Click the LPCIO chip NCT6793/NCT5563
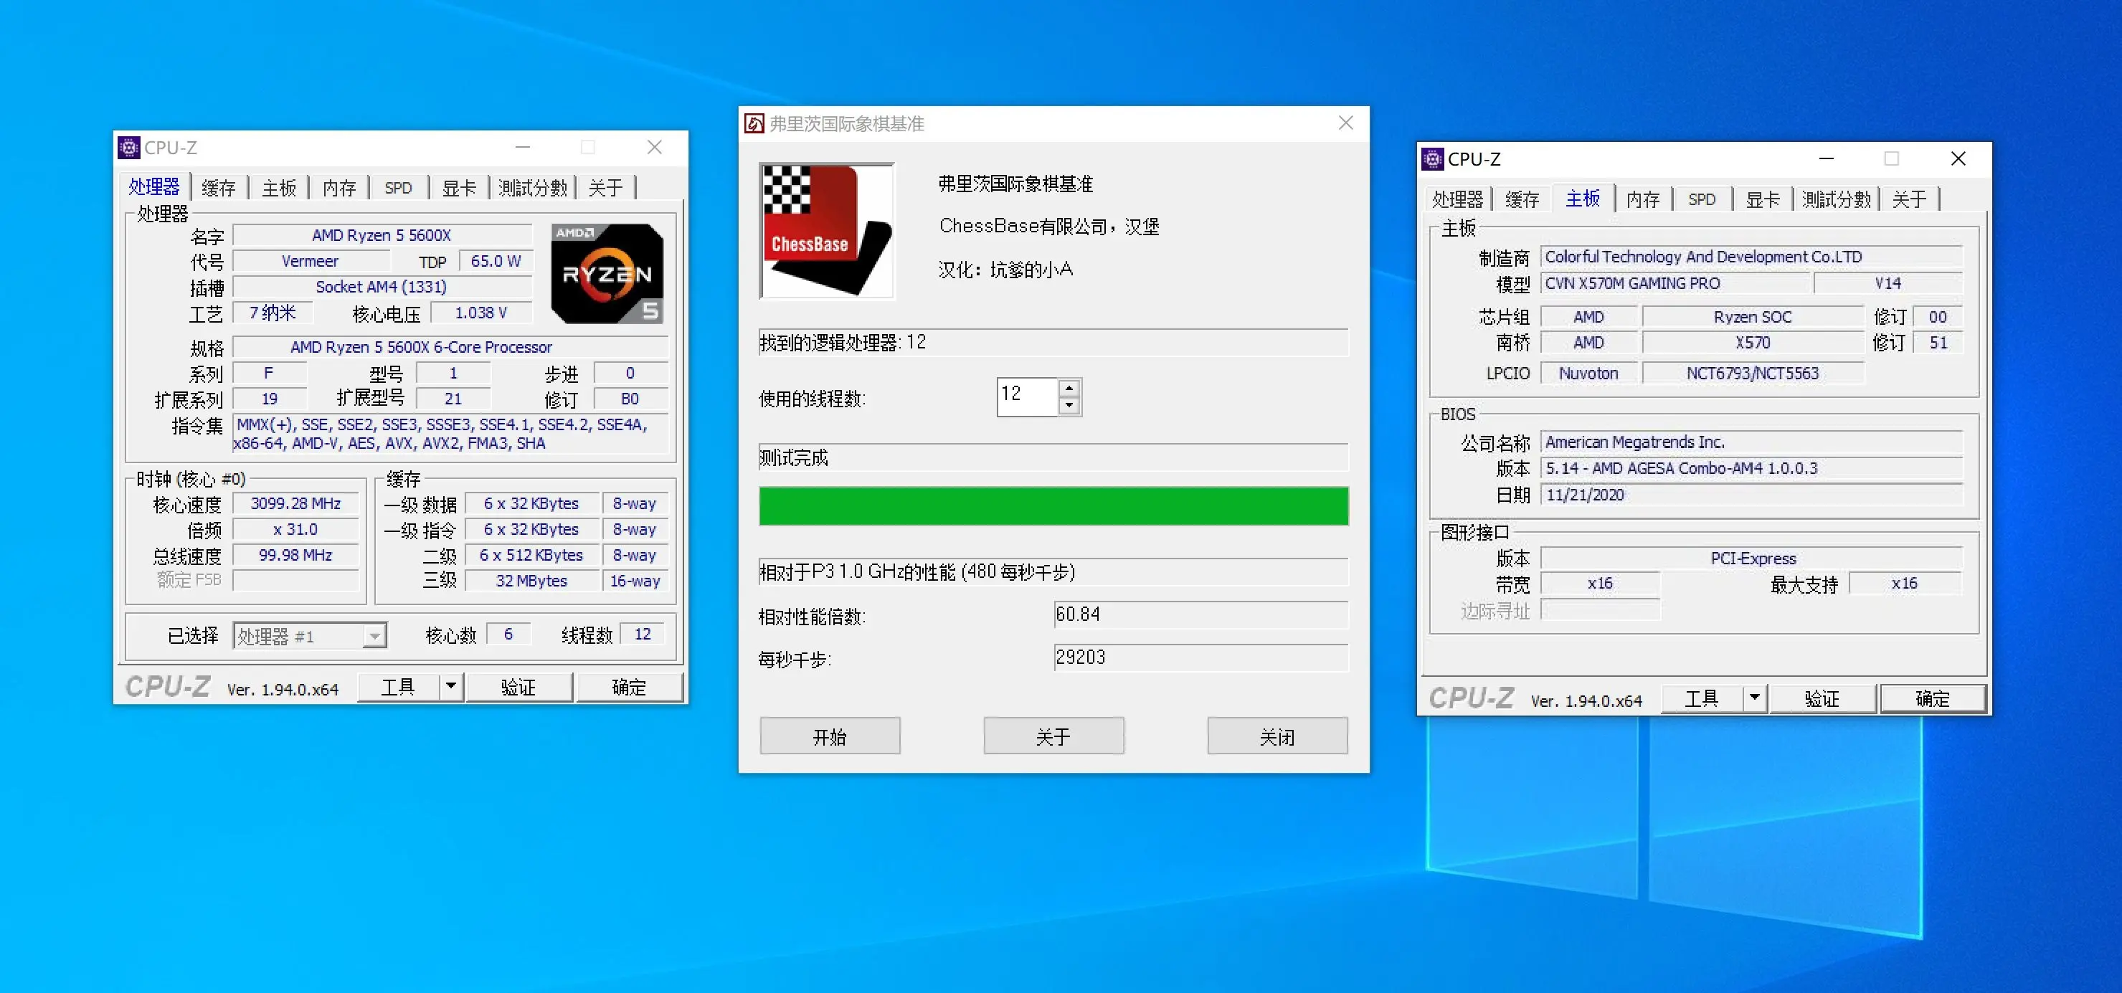Image resolution: width=2122 pixels, height=993 pixels. pos(1753,373)
